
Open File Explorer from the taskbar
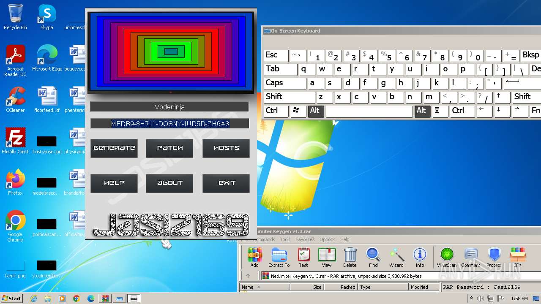coord(48,299)
